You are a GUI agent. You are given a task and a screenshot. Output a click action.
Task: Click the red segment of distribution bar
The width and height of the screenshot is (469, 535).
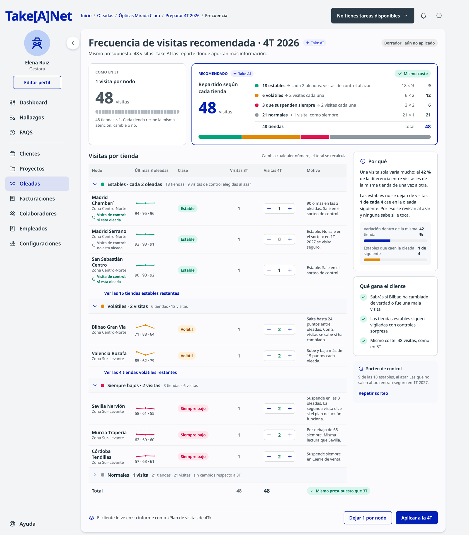pos(315,137)
